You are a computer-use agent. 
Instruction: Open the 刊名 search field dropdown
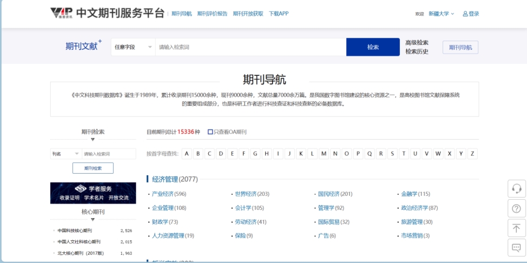[x=66, y=154]
